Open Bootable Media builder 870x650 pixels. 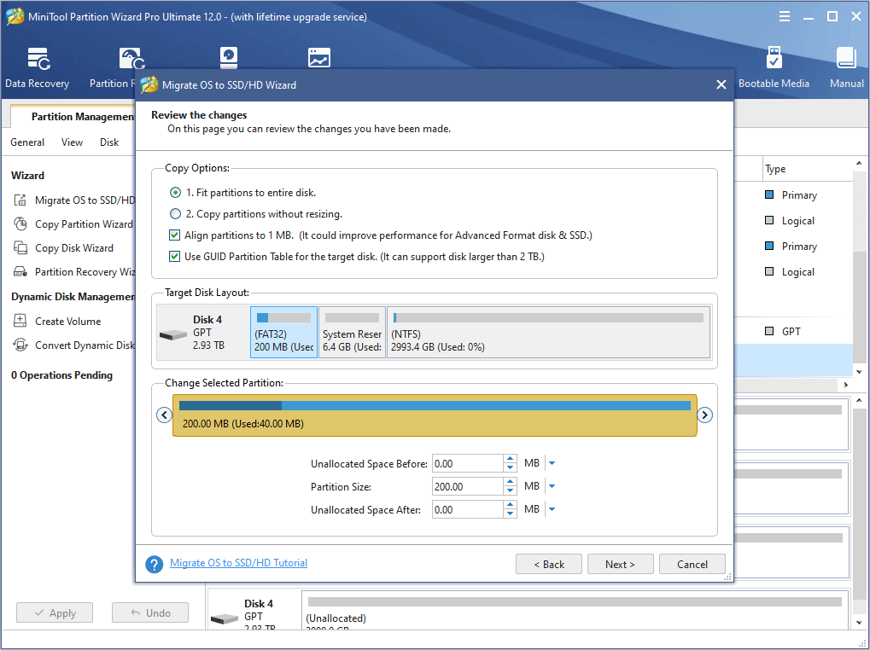click(x=774, y=67)
